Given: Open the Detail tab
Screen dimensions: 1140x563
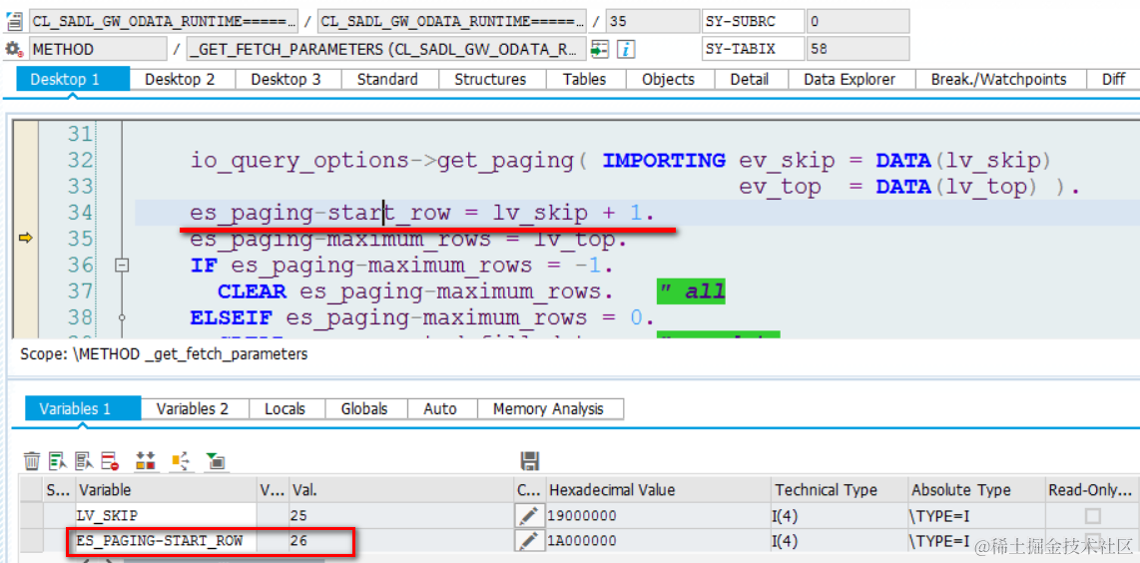Looking at the screenshot, I should [x=750, y=79].
